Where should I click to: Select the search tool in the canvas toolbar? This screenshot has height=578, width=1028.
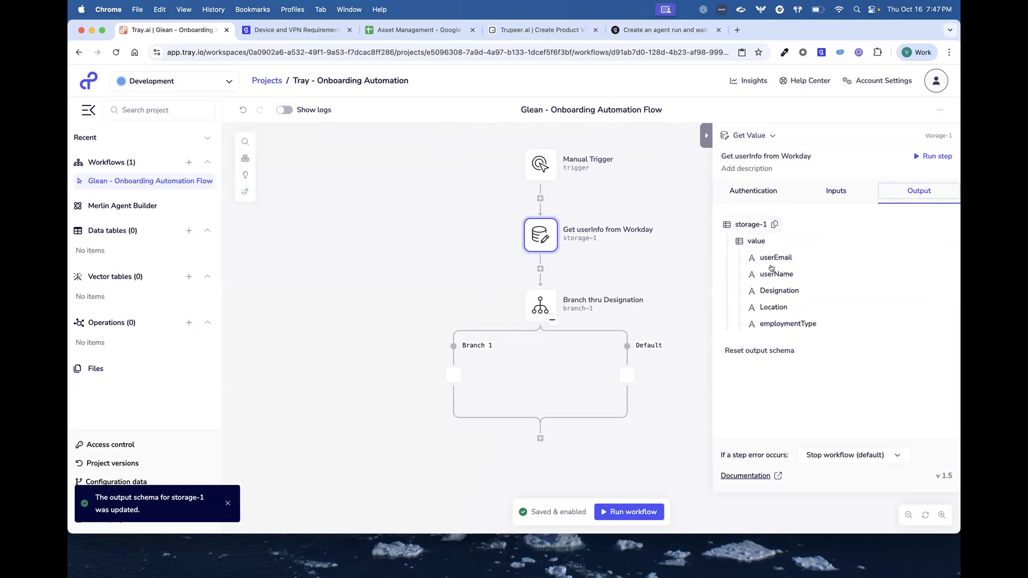point(245,141)
